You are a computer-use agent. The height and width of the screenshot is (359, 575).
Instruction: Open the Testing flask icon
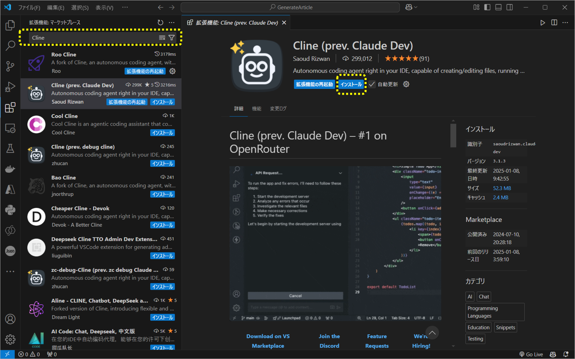click(10, 148)
